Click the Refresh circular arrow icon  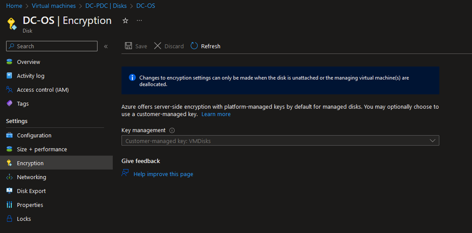194,46
